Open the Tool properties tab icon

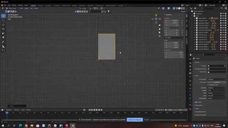click(x=190, y=59)
